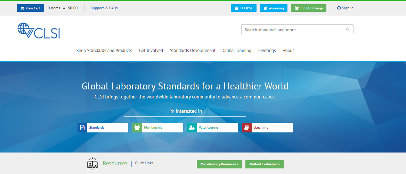Click the Standards document icon
The image size is (406, 174).
82,128
